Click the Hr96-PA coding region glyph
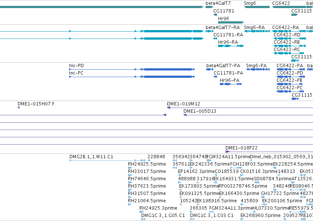Screen dimensions: 313x221 click(231, 84)
